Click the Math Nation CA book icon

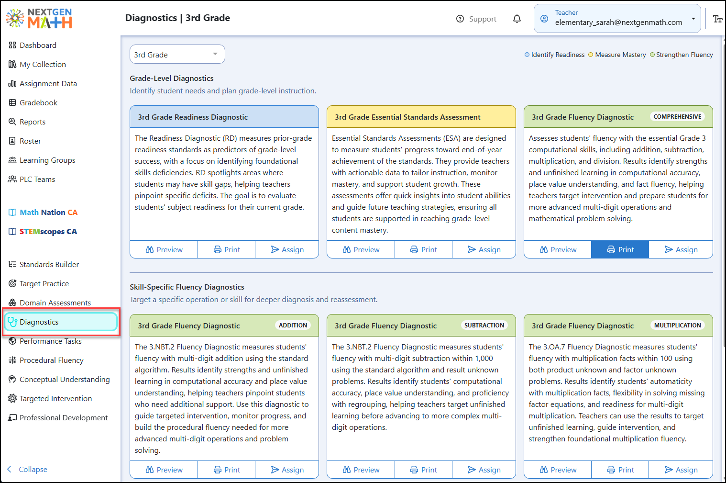click(x=12, y=212)
